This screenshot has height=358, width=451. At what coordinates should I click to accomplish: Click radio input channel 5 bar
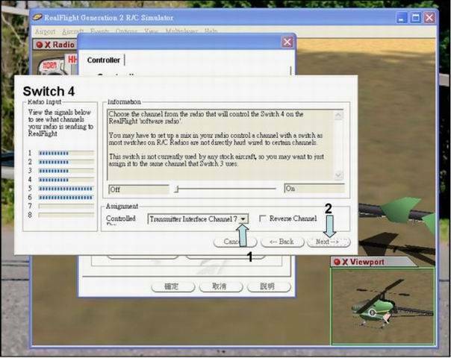point(66,189)
